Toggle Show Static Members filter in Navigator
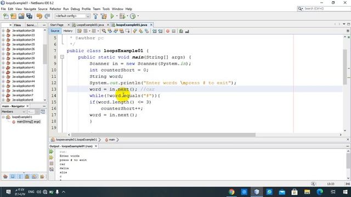 pyautogui.click(x=20, y=176)
